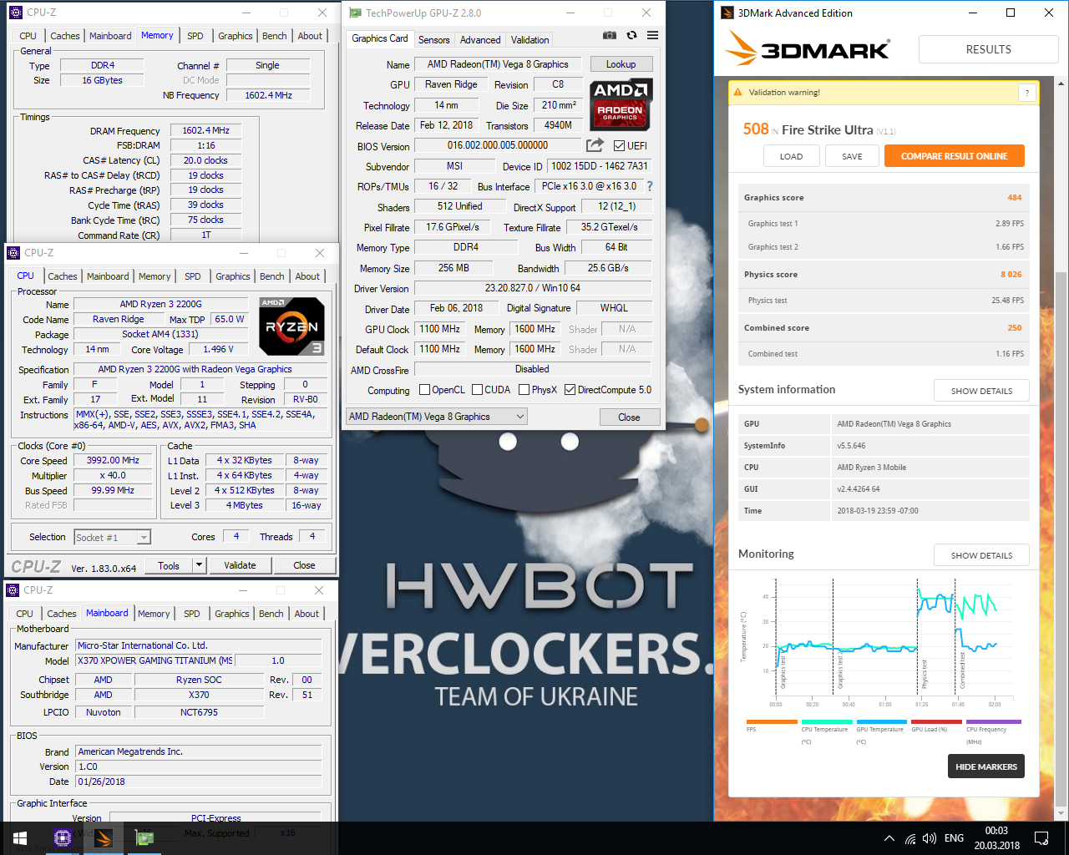Open the Socket #1 selection dropdown
Viewport: 1069px width, 855px height.
(113, 538)
